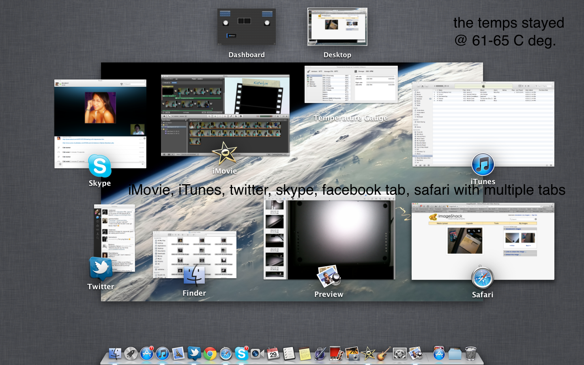Launch Pages inkwell icon in Dock
This screenshot has height=365, width=584.
pyautogui.click(x=320, y=354)
